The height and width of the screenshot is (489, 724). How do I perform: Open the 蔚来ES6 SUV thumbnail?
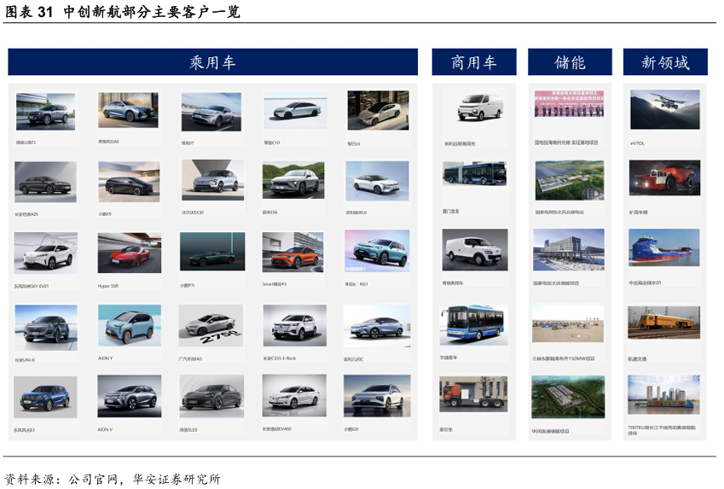(293, 180)
